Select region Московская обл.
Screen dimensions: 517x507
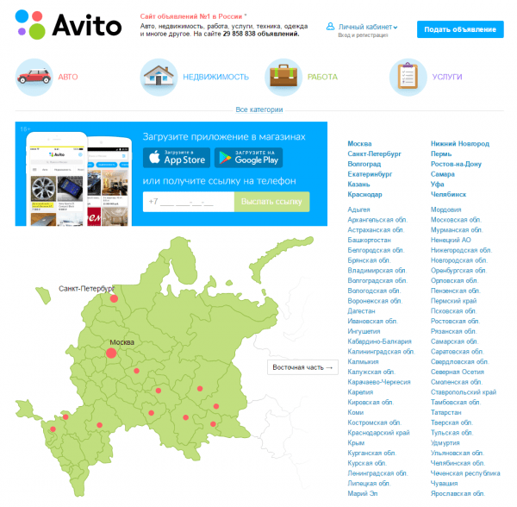click(456, 220)
